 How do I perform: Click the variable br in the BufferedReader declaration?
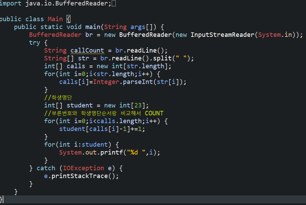pyautogui.click(x=89, y=35)
